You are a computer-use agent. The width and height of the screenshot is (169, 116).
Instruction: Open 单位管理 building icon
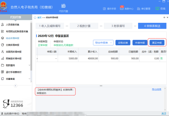click(138, 9)
